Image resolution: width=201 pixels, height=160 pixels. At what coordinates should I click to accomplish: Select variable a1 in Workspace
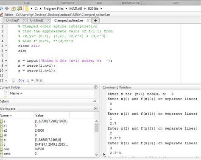tap(5, 126)
